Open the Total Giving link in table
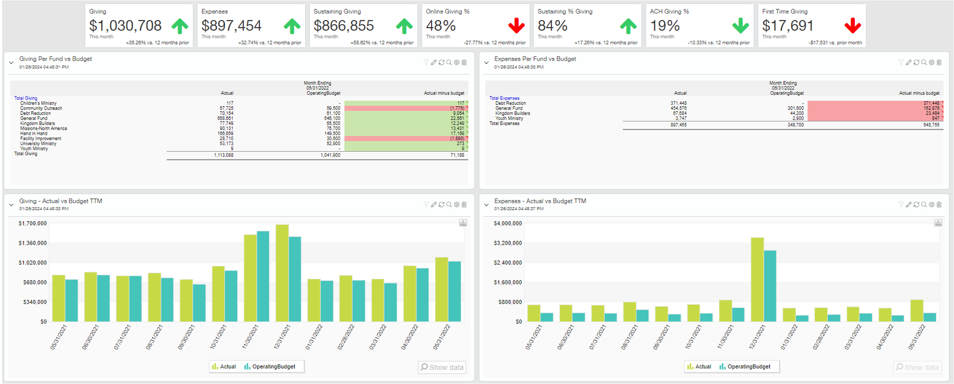This screenshot has height=384, width=954. coord(26,98)
